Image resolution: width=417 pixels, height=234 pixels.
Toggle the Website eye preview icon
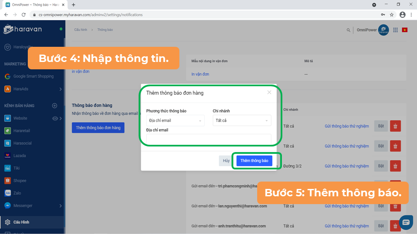tap(55, 118)
